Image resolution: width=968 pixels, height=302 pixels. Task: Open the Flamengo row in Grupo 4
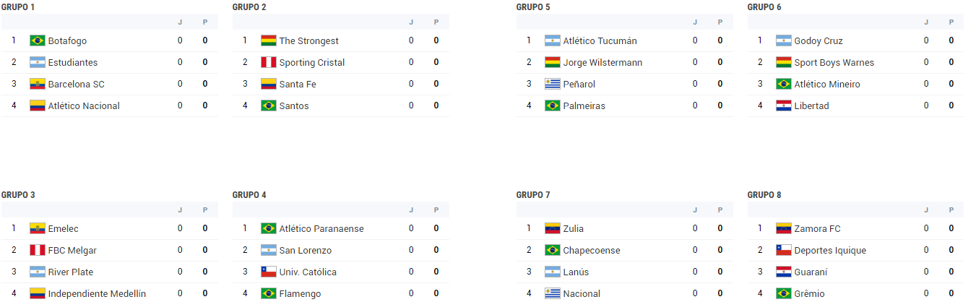[341, 293]
